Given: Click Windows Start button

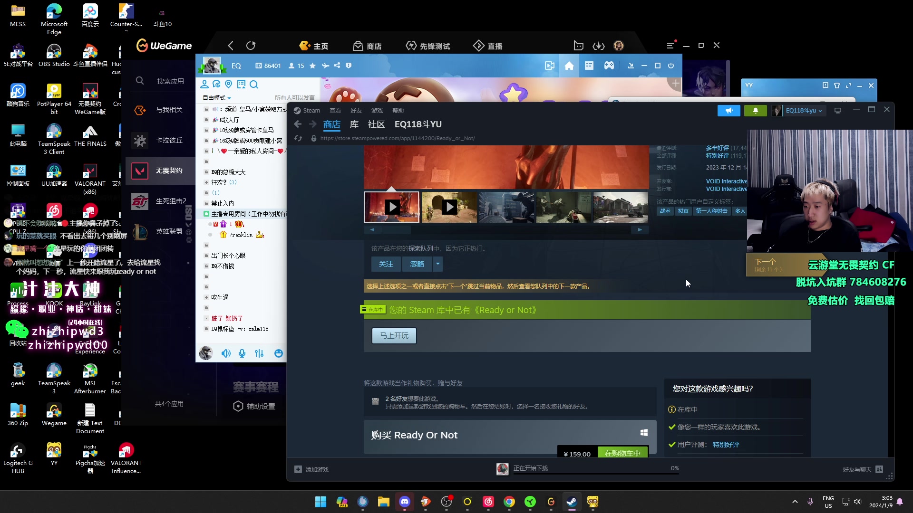Looking at the screenshot, I should click(x=321, y=502).
